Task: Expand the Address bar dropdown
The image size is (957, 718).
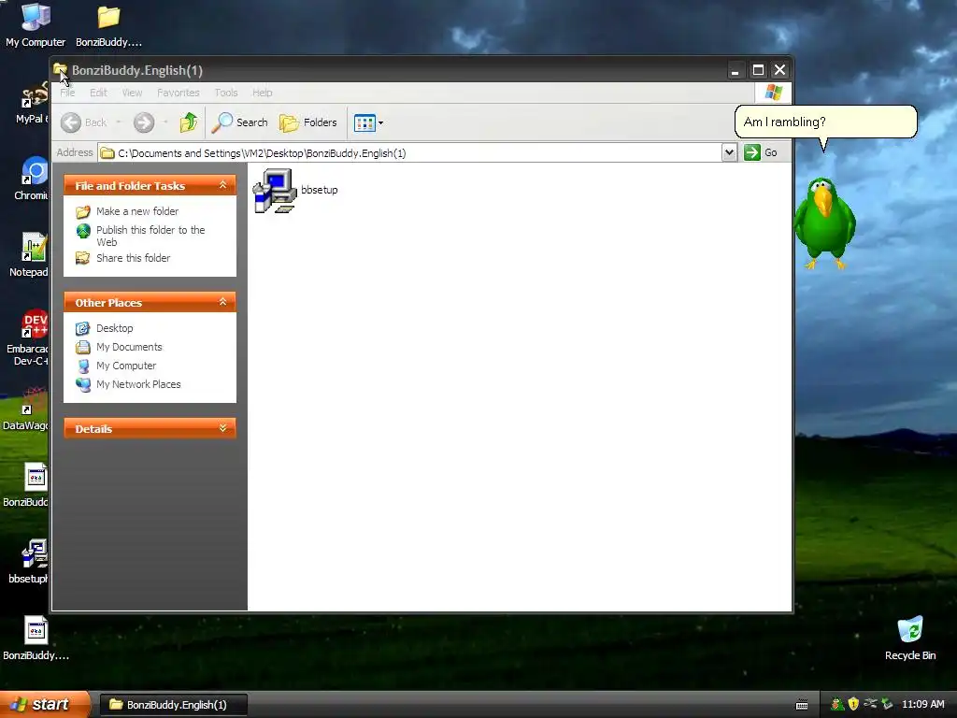Action: tap(729, 152)
